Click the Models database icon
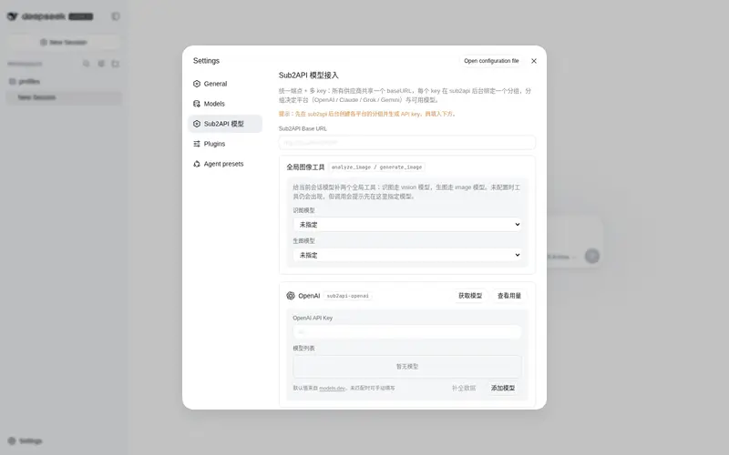This screenshot has width=729, height=455. (197, 104)
